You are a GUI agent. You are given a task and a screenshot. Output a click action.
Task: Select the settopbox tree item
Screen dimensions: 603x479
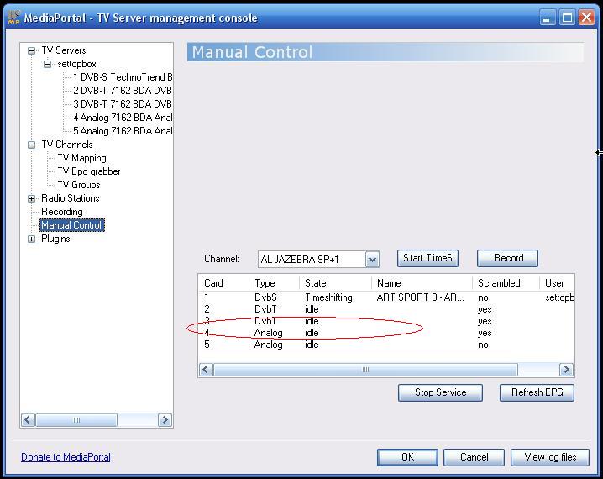point(76,64)
